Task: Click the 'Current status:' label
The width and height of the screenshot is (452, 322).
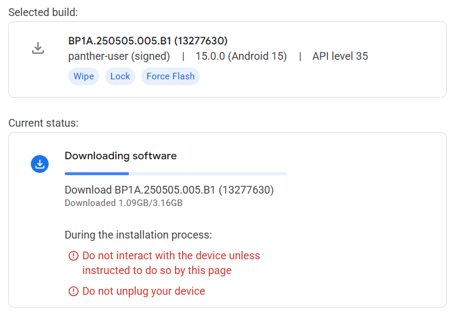Action: (43, 123)
